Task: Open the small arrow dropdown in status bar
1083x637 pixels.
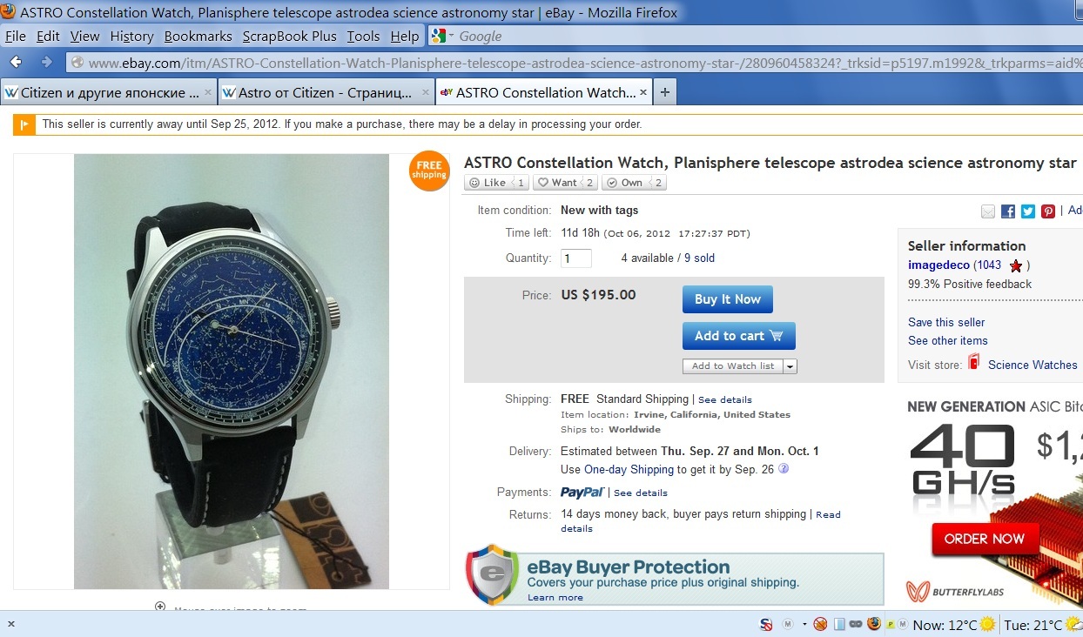Action: [x=803, y=624]
